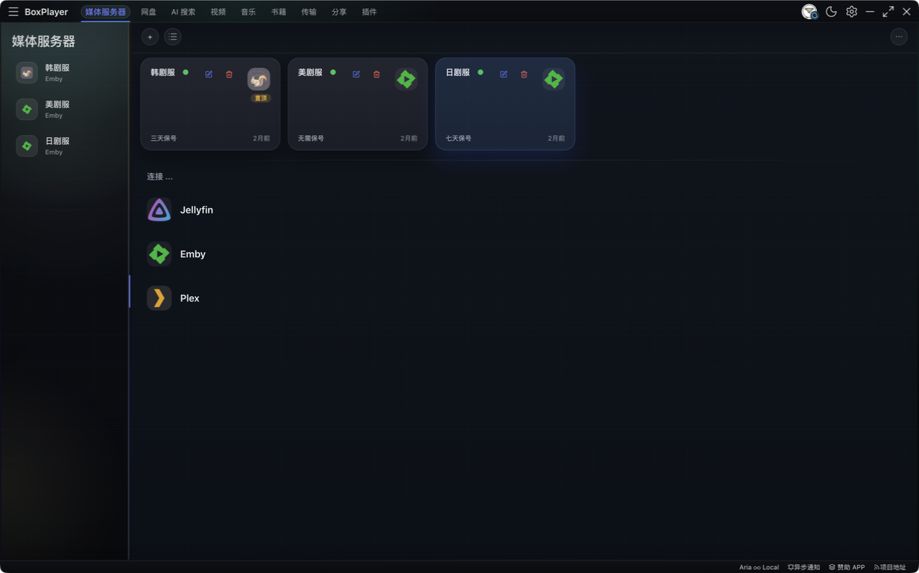Click the green status dot on 美剧服 card
This screenshot has width=919, height=573.
coord(333,72)
